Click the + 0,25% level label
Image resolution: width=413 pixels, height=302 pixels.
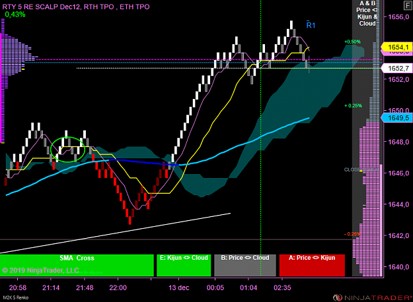point(354,106)
